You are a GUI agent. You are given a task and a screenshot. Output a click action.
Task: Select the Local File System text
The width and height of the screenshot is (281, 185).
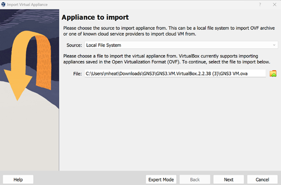(x=103, y=45)
